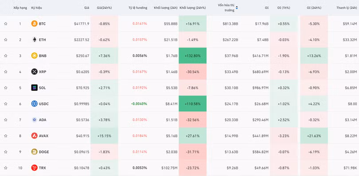359x176 pixels.
Task: Click the Bitcoin coin logo
Action: (x=34, y=23)
